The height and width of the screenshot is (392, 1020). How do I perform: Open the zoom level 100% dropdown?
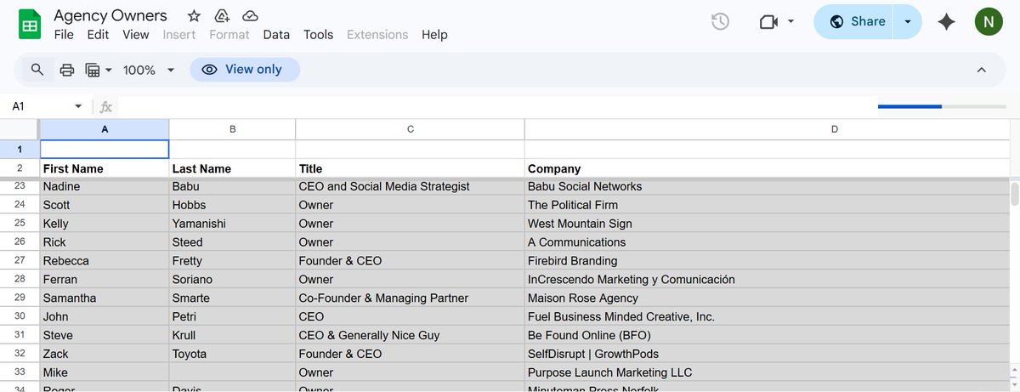click(x=149, y=70)
